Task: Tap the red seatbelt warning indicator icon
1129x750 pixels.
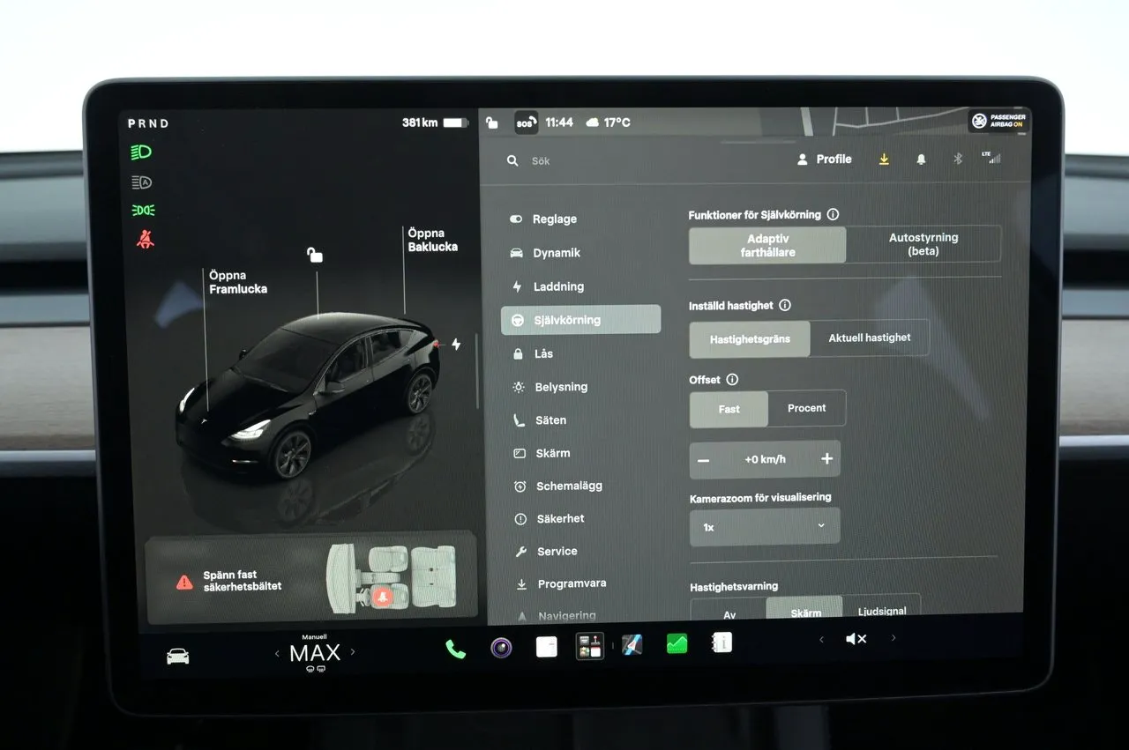Action: (144, 238)
